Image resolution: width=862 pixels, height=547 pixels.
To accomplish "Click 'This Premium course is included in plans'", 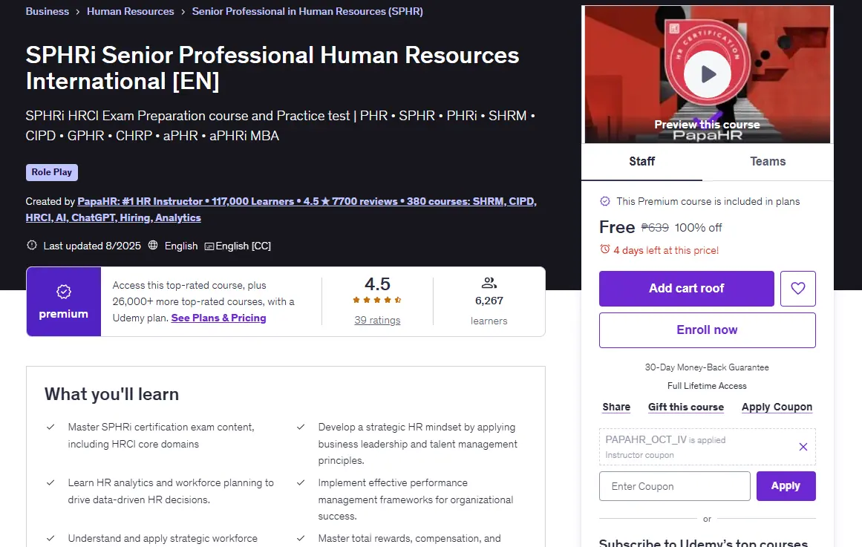I will (708, 201).
